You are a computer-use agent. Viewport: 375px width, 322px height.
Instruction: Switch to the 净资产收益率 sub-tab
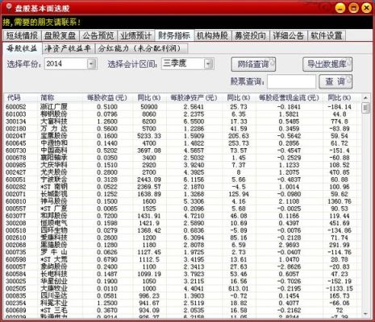pos(68,48)
